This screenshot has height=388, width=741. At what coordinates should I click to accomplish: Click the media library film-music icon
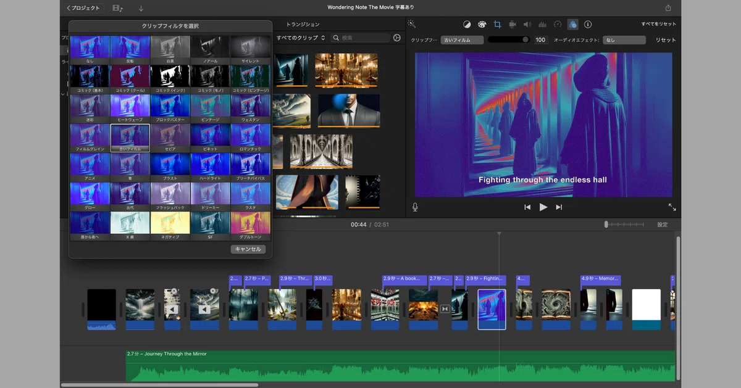(x=117, y=8)
